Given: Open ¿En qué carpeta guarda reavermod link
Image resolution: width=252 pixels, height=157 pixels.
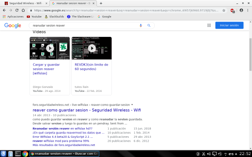Looking at the screenshot, I should [69, 133].
